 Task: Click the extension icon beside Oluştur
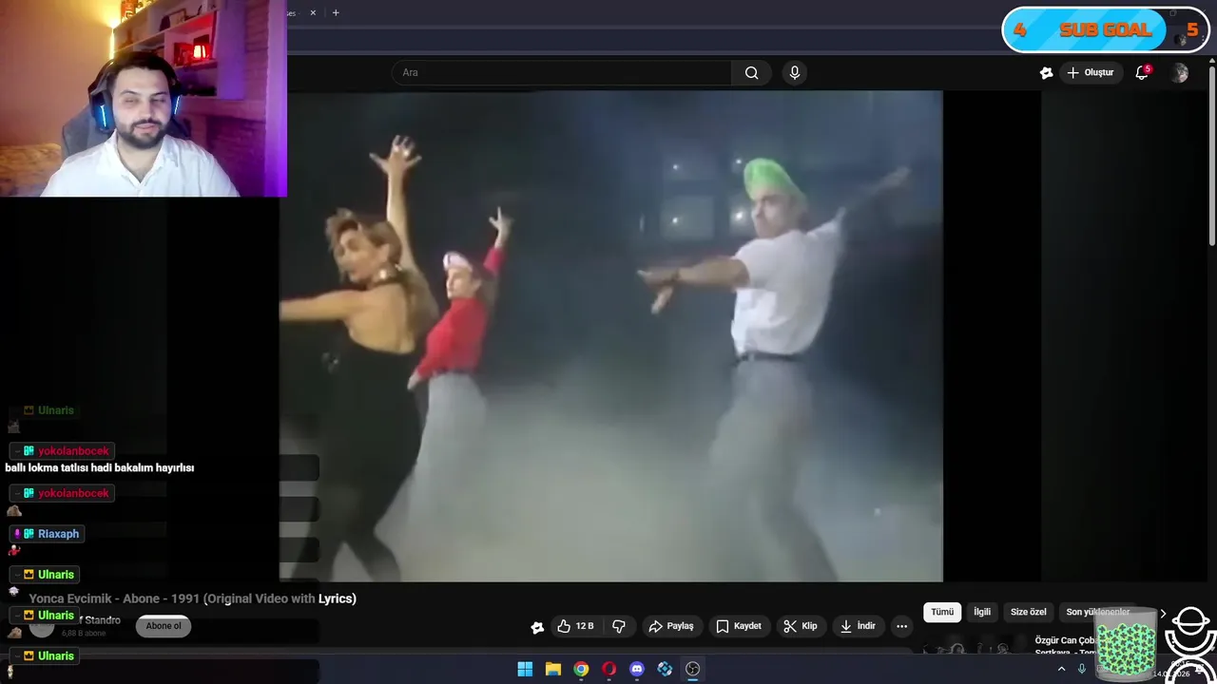[x=1046, y=72]
